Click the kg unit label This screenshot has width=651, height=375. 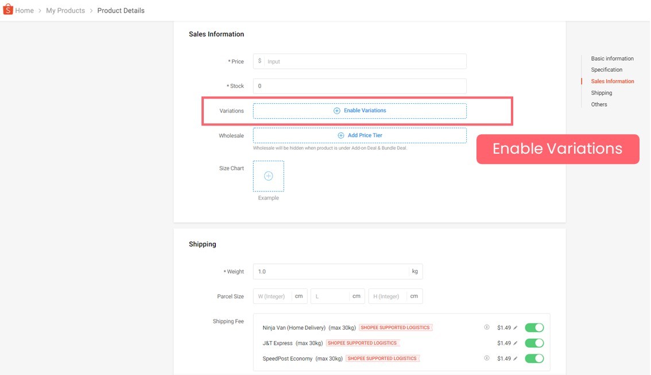[414, 271]
